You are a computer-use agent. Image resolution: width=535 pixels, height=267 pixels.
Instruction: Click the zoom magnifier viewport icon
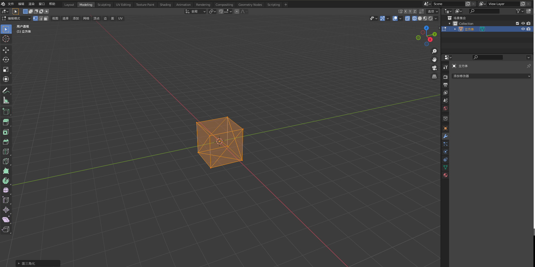click(x=434, y=51)
